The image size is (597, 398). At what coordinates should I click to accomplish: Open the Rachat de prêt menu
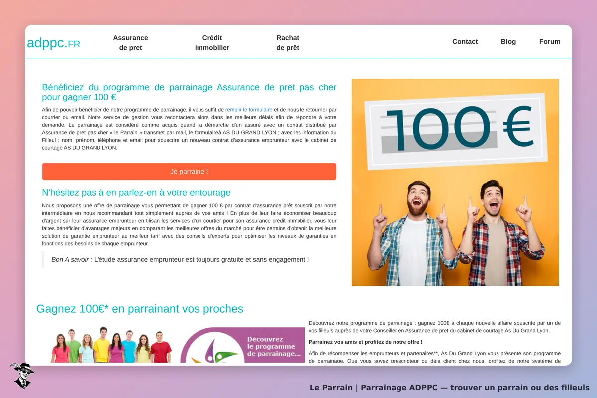point(288,43)
